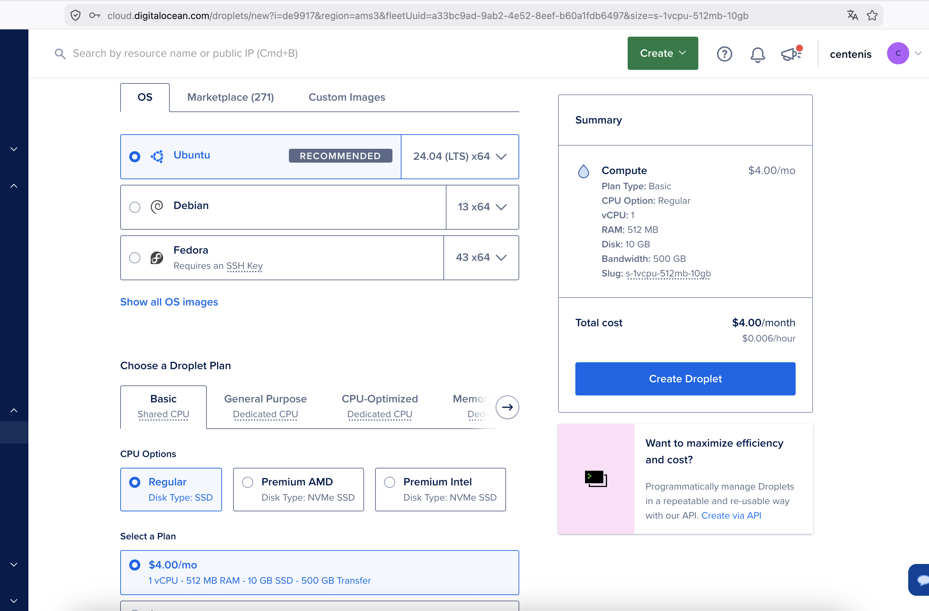
Task: Click the "RAM: 512 MB" line
Action: click(x=630, y=230)
